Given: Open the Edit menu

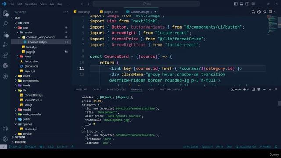Looking at the screenshot, I should (19, 4).
